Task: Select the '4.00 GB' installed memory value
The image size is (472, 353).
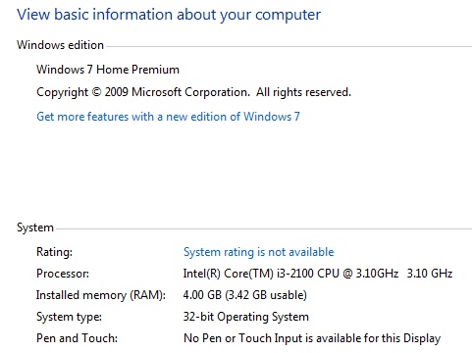Action: (202, 295)
